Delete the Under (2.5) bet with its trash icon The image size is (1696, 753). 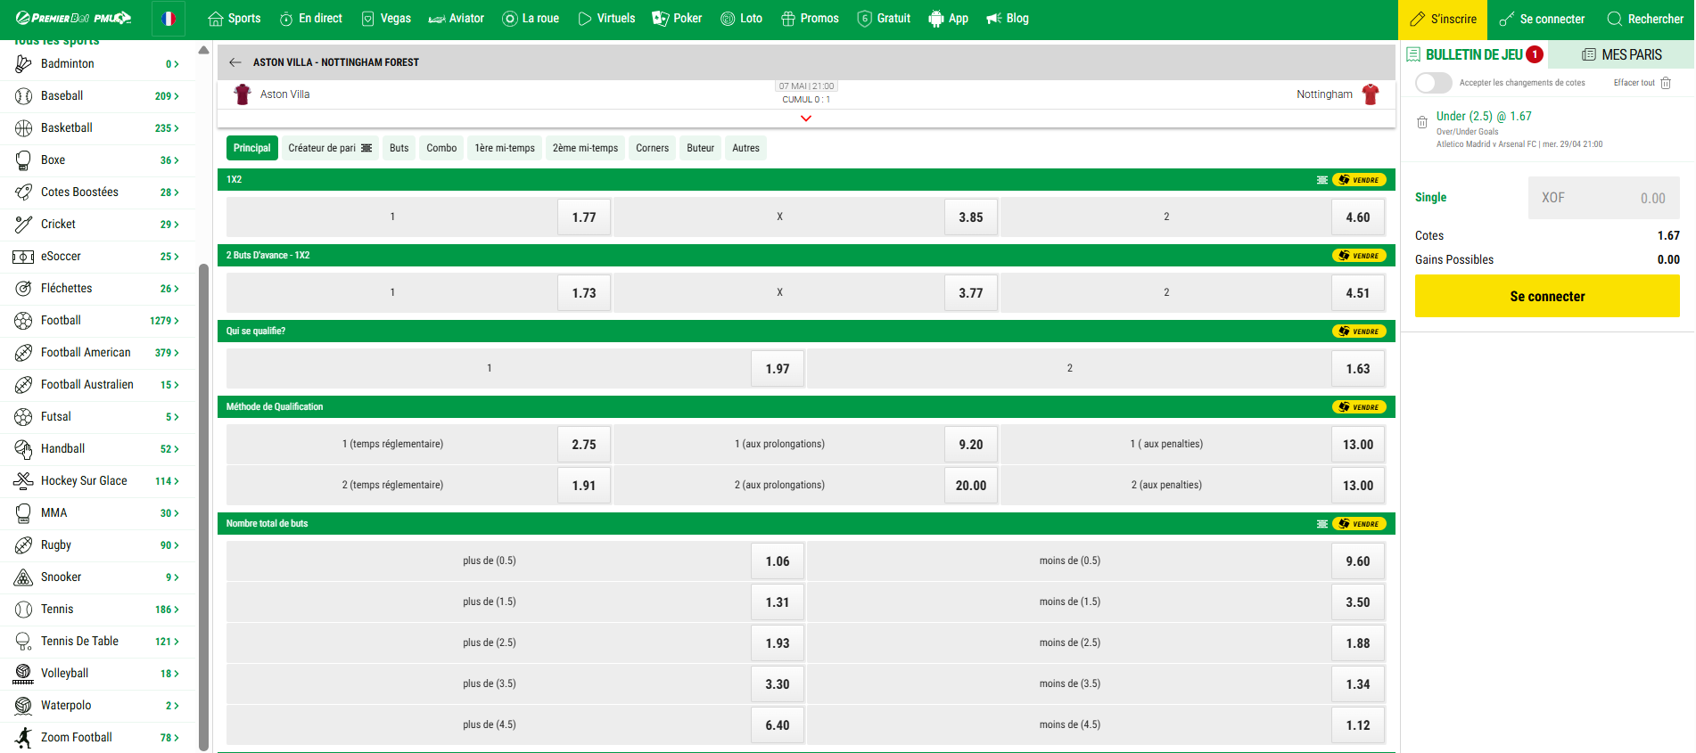(x=1422, y=122)
